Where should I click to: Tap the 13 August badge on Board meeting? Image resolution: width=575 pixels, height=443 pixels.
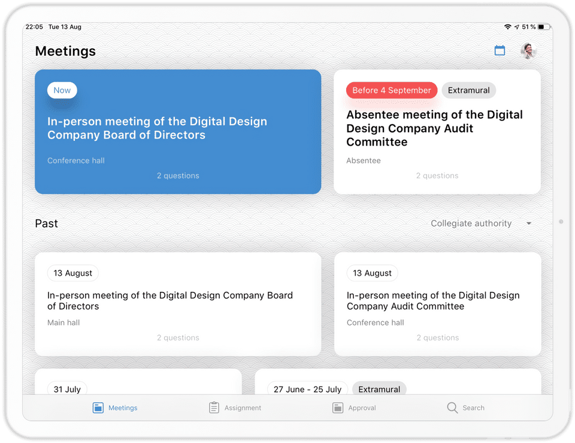(x=72, y=273)
